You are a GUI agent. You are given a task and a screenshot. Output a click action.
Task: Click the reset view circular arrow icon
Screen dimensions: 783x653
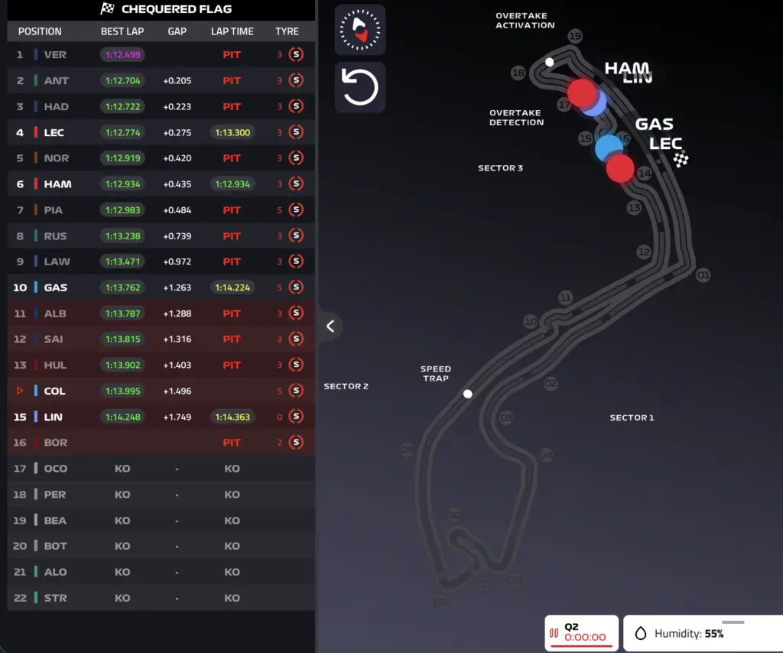point(360,87)
